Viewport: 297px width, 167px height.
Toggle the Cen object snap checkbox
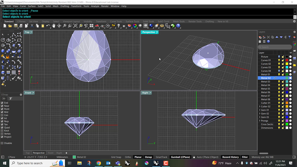[x=2, y=115]
